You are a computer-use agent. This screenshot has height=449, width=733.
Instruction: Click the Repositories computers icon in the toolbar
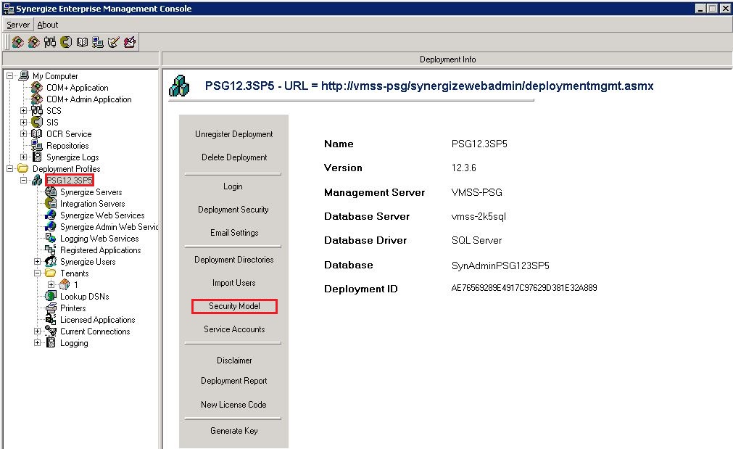[98, 42]
